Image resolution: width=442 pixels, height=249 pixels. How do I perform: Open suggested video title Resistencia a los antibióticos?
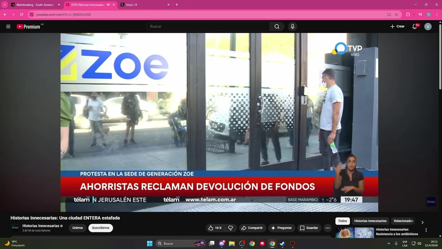click(x=397, y=232)
